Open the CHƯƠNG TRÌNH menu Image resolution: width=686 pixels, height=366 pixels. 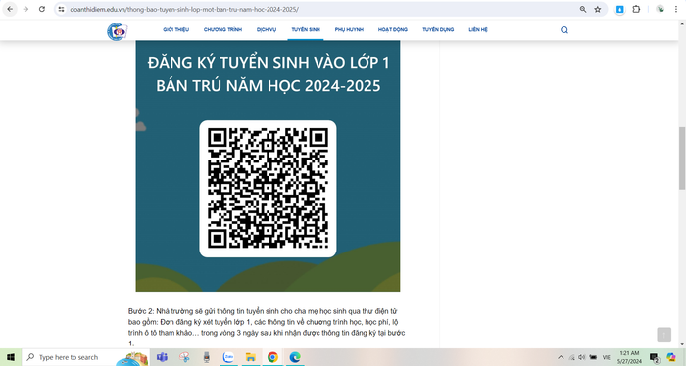(x=222, y=29)
